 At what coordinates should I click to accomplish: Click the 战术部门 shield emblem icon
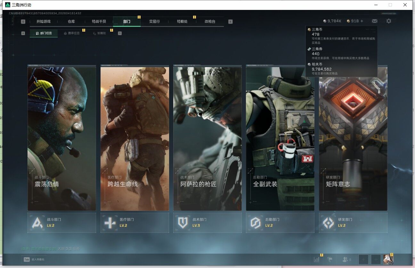tap(183, 223)
